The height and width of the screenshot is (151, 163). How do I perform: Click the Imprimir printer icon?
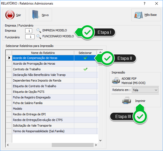click(127, 101)
